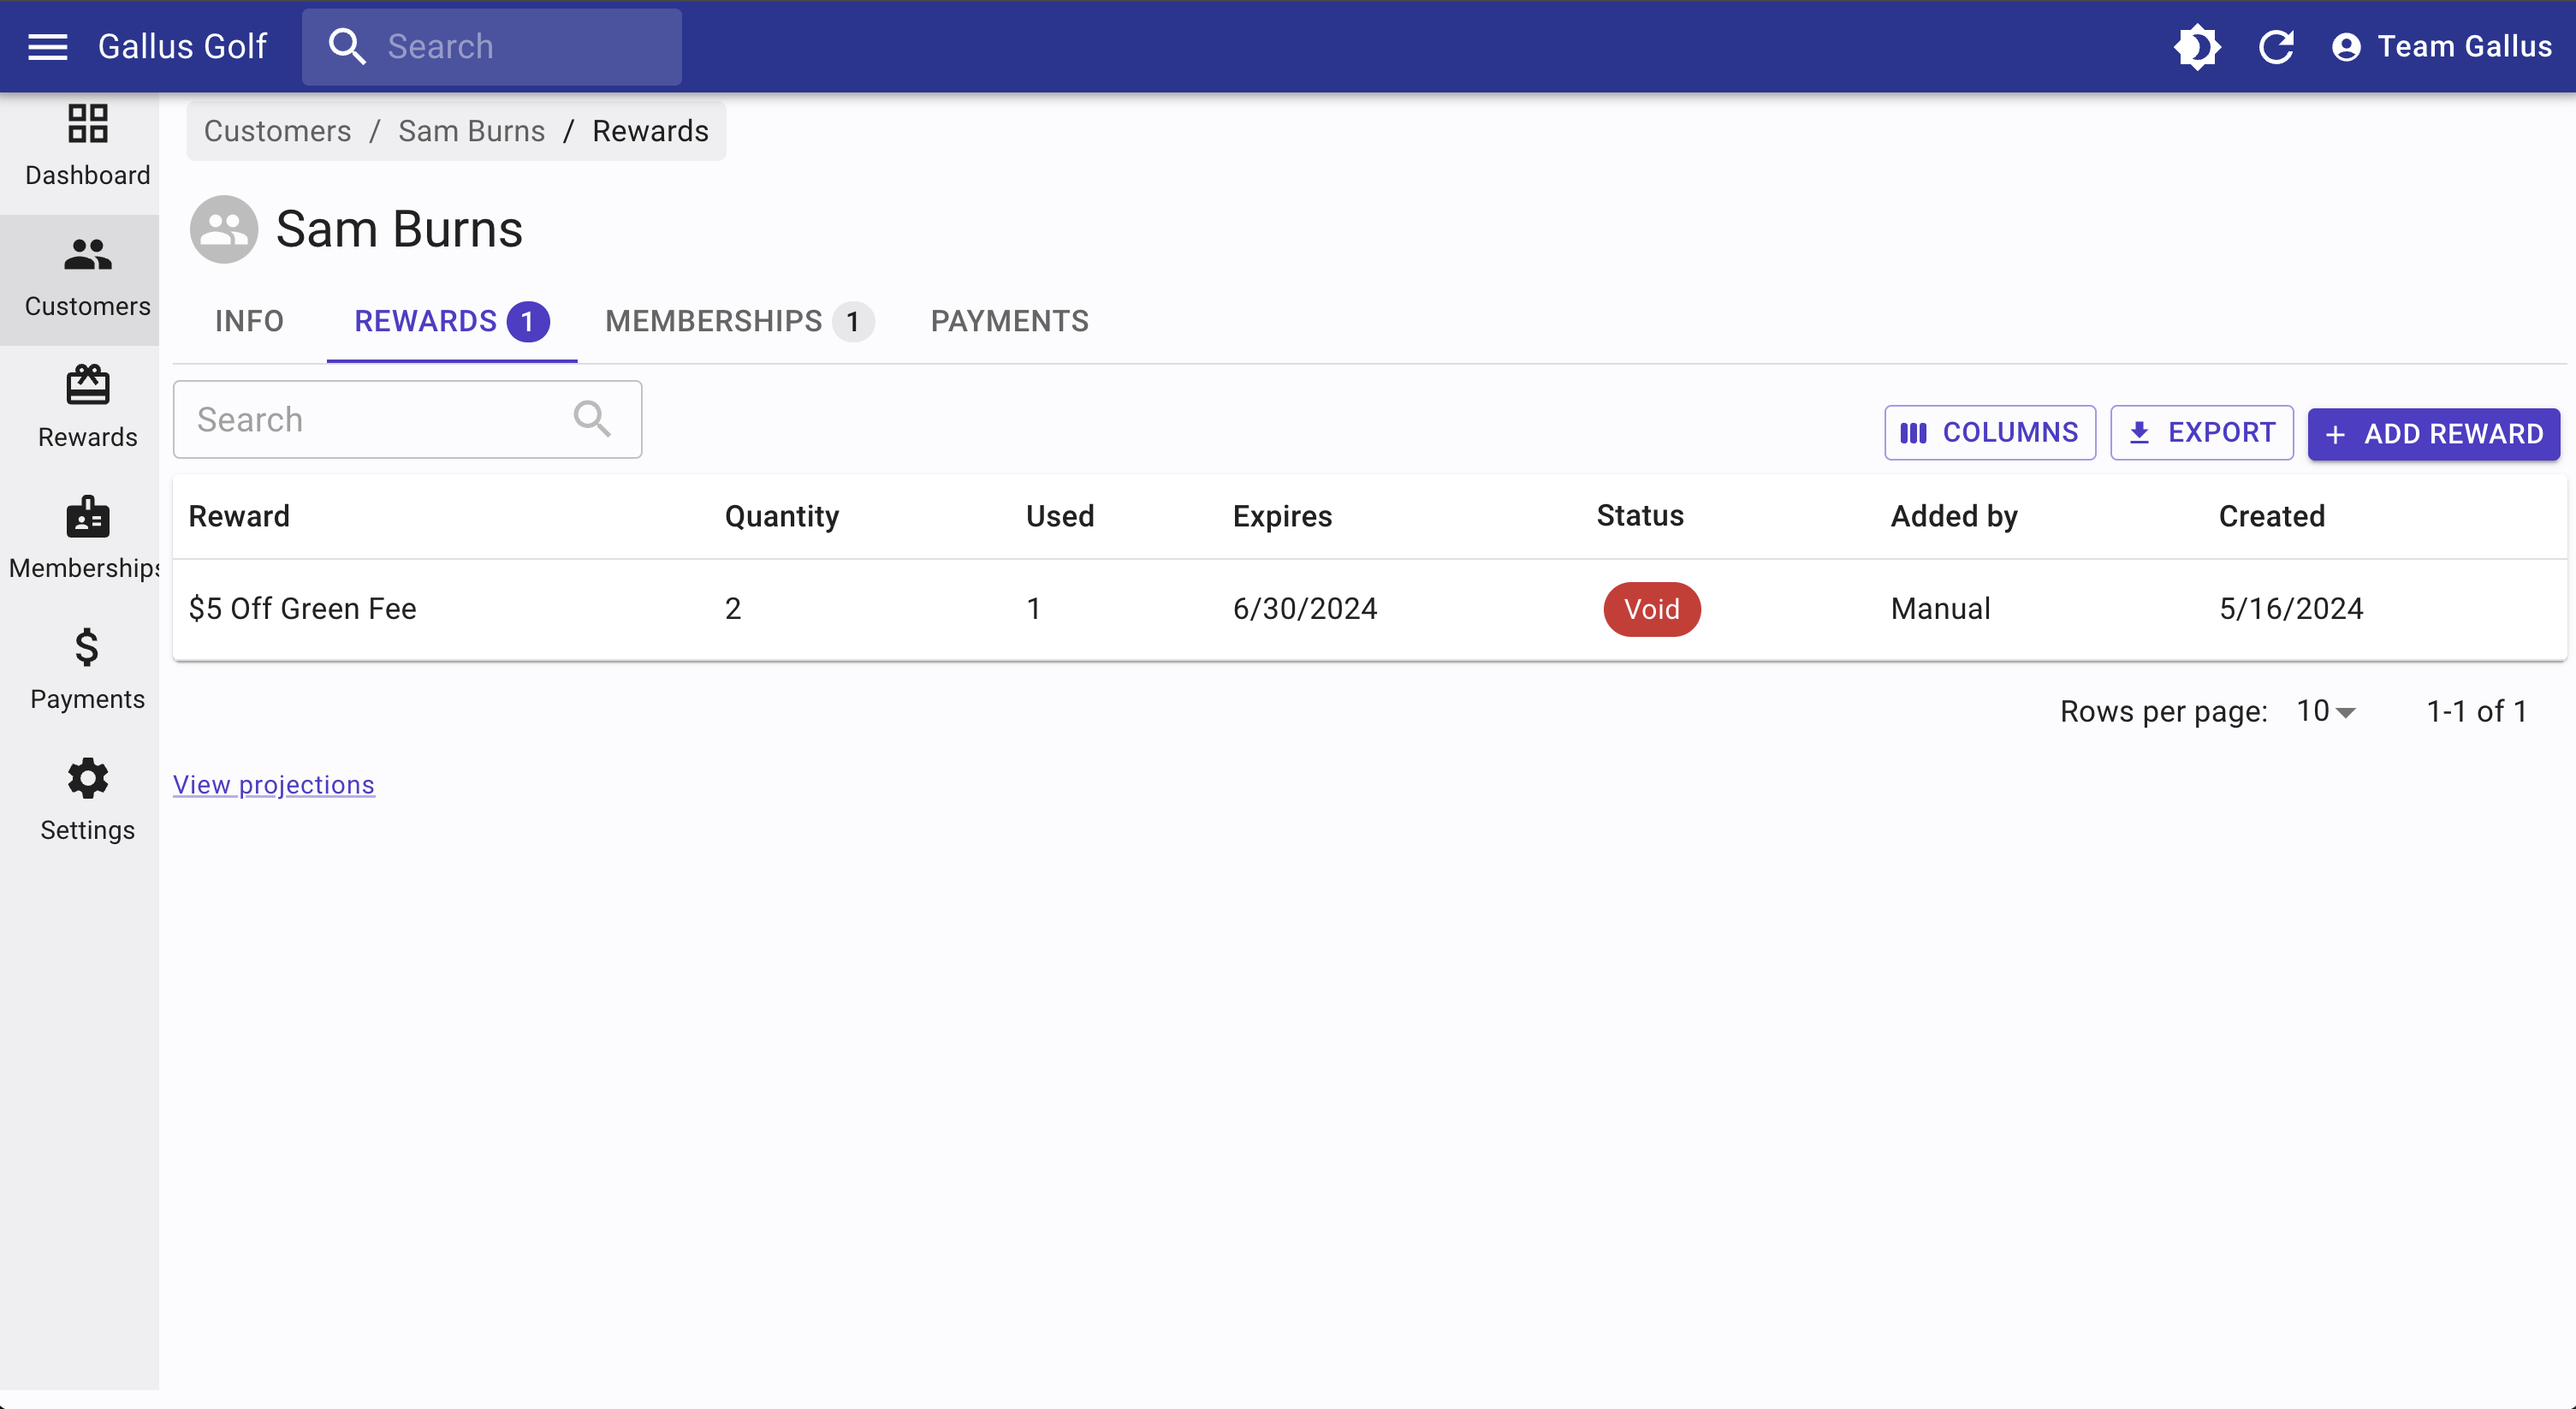
Task: Sort by the Status column header
Action: [1640, 516]
